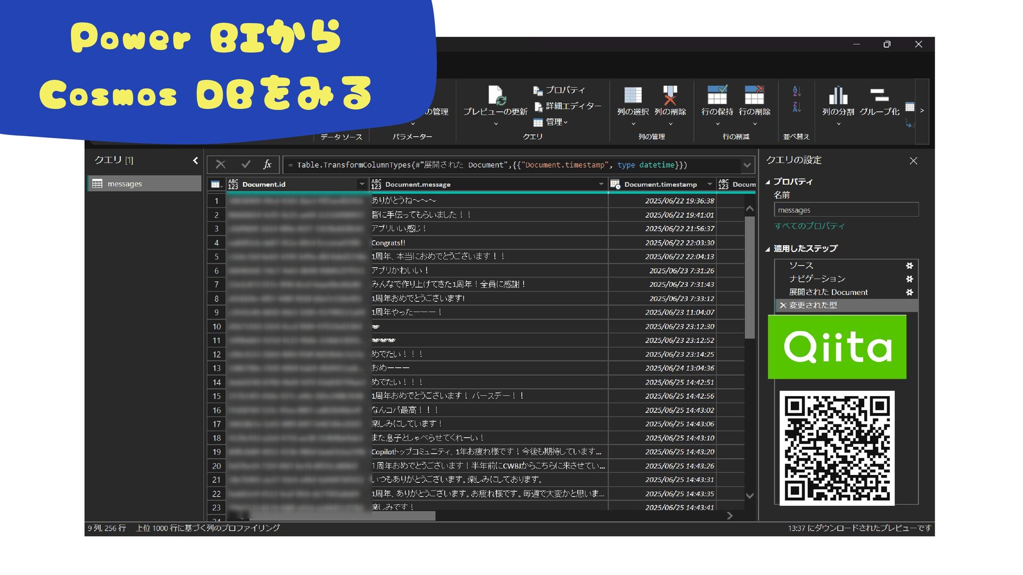This screenshot has width=1023, height=575.
Task: Select the timestamp cell 2025/06/22 19:36:38
Action: [x=662, y=201]
